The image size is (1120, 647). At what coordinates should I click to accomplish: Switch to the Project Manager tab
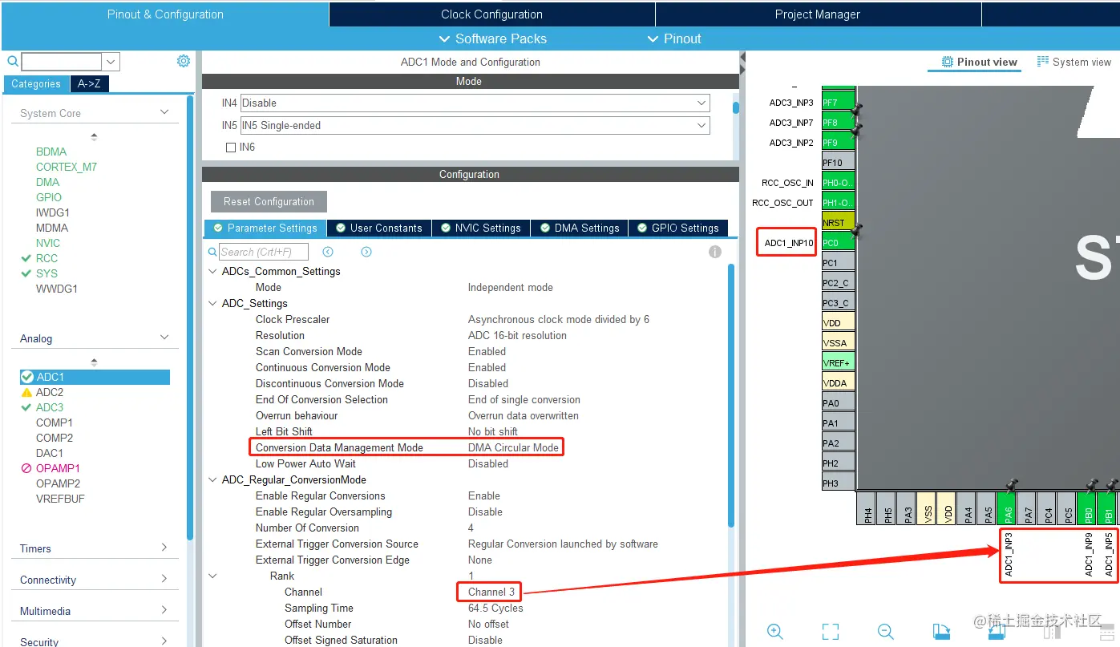click(818, 14)
